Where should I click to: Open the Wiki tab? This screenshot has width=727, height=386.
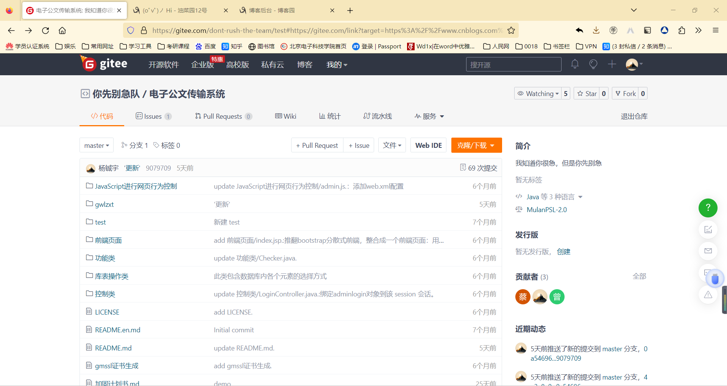[x=285, y=116]
